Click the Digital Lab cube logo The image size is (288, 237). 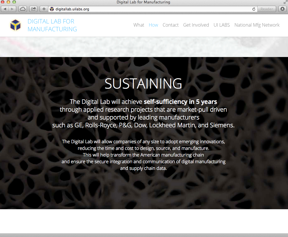(15, 25)
